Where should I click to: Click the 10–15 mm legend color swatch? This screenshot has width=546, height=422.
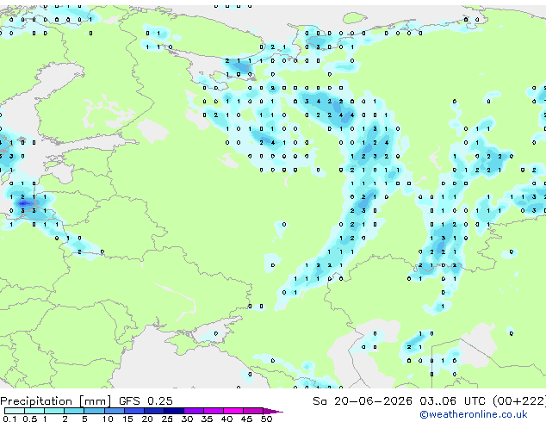click(x=114, y=411)
